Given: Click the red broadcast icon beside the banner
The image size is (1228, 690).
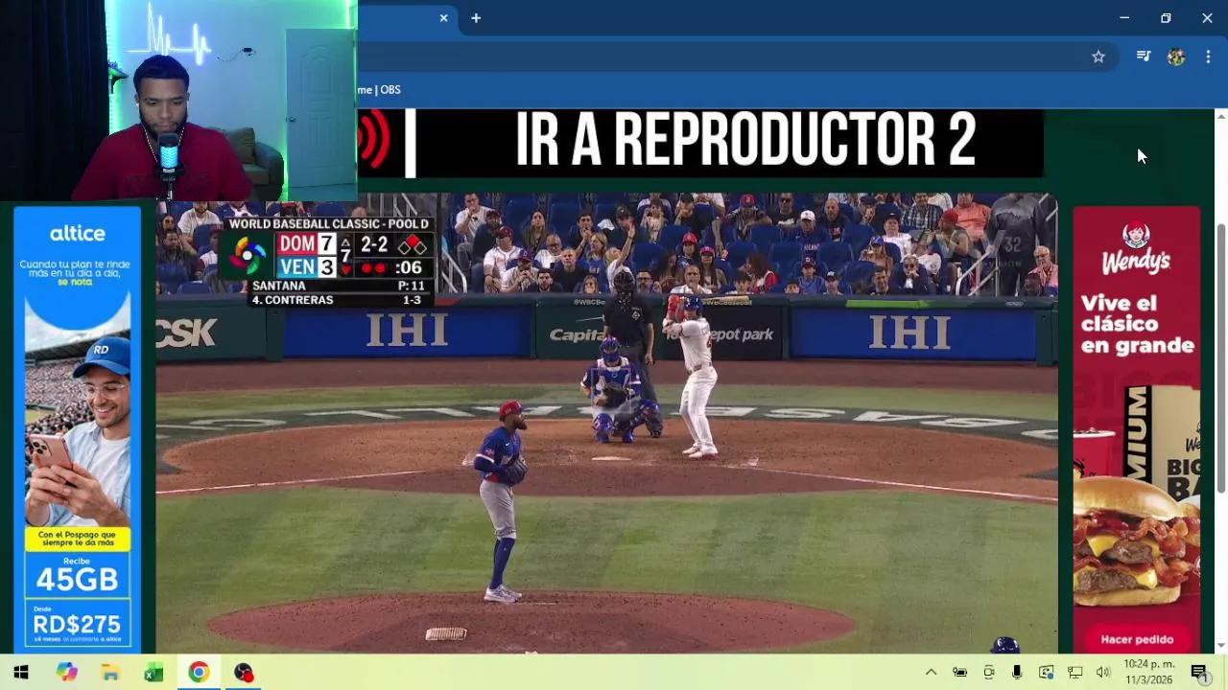Looking at the screenshot, I should pos(375,142).
